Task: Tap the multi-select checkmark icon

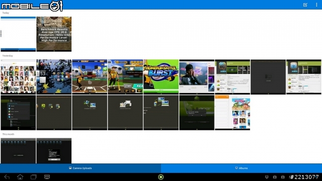Action: click(305, 5)
